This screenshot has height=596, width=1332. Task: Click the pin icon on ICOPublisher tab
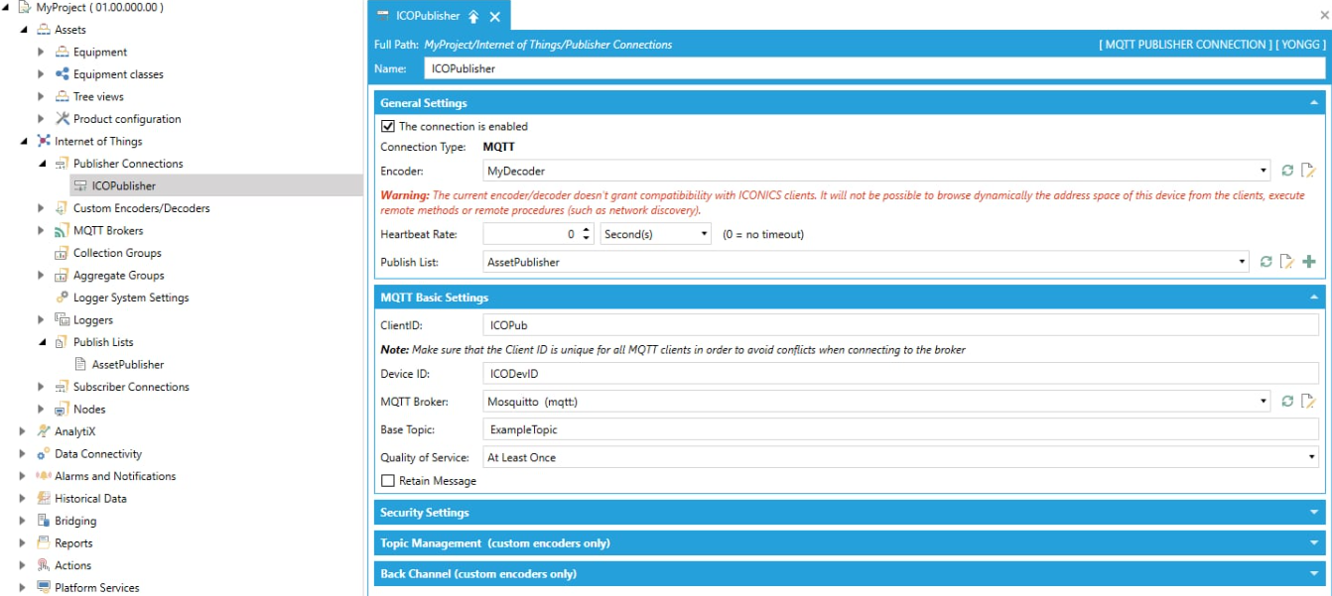473,17
